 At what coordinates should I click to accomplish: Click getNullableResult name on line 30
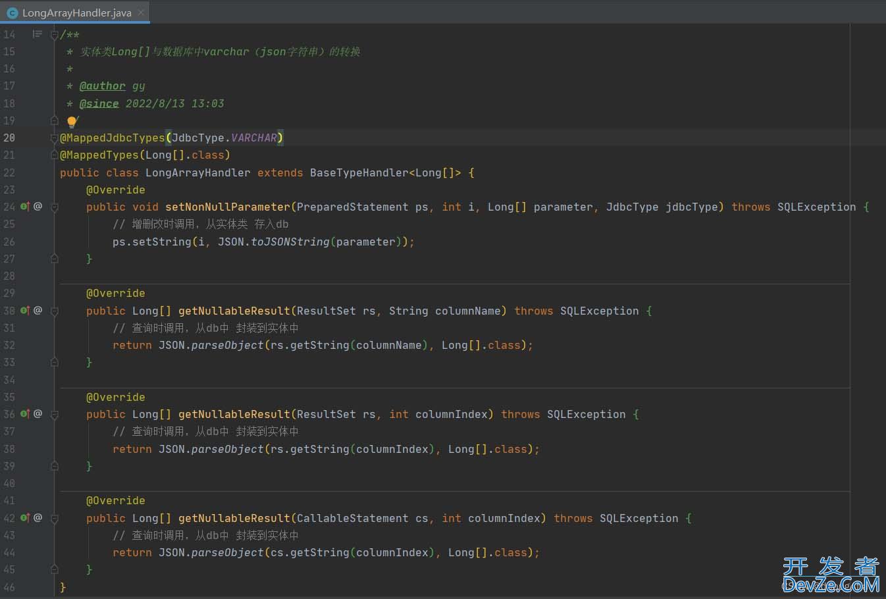(x=234, y=311)
